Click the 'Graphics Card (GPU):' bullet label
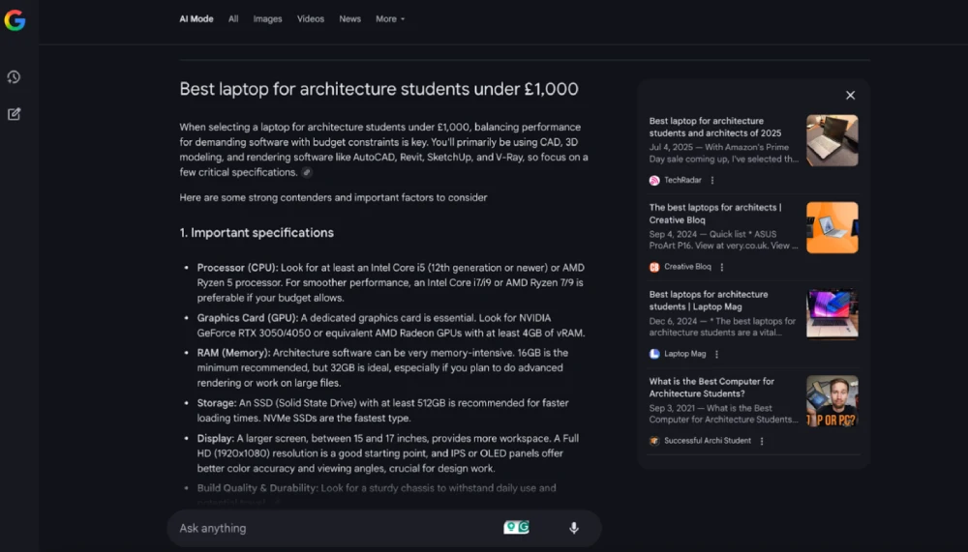The height and width of the screenshot is (552, 968). 247,318
